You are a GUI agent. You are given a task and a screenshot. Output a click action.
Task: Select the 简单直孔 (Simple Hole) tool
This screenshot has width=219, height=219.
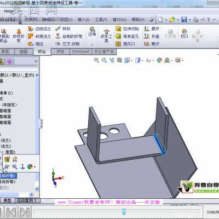point(128,36)
